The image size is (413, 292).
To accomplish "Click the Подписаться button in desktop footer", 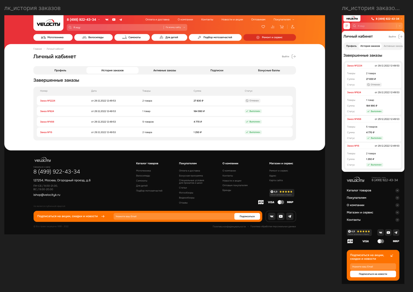I will coord(247,216).
